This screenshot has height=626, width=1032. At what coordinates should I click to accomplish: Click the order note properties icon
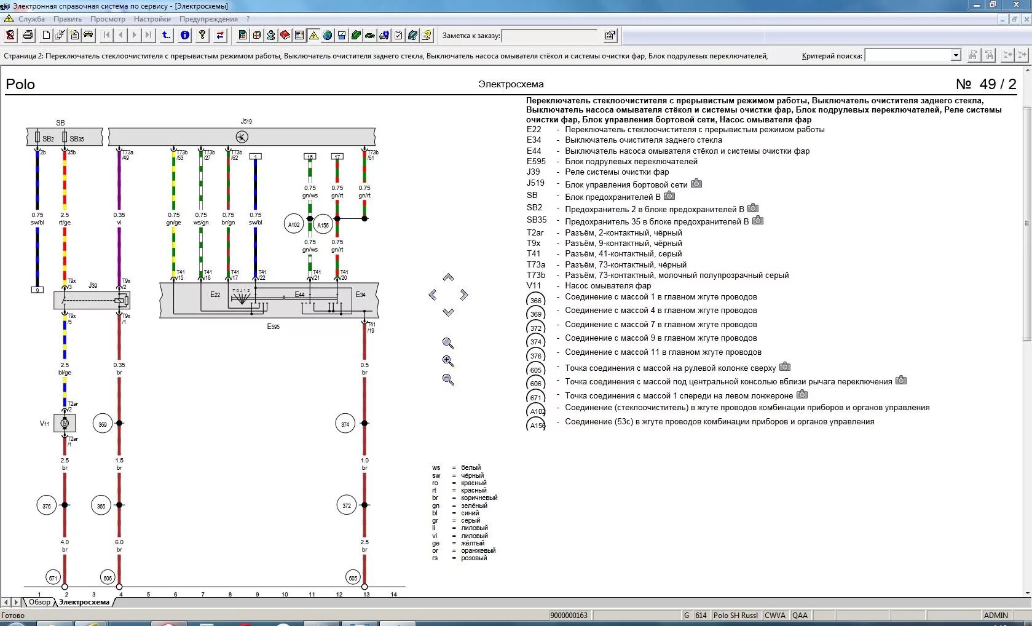[610, 36]
